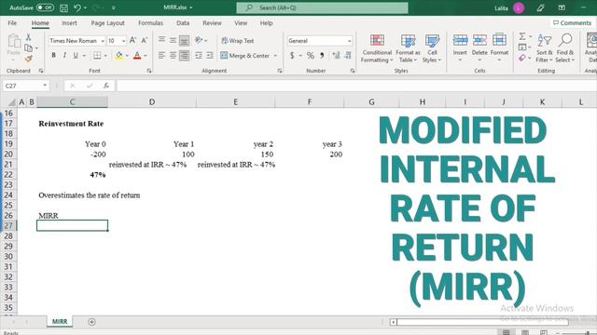The width and height of the screenshot is (597, 335).
Task: Toggle Wrap Text
Action: coord(238,40)
